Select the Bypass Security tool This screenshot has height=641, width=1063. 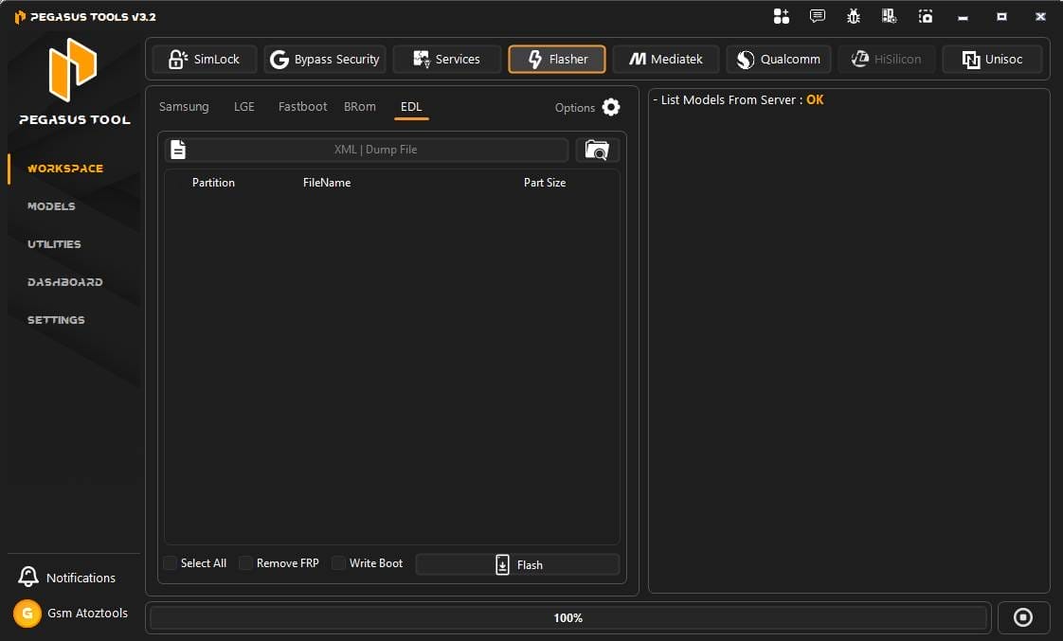pos(325,59)
